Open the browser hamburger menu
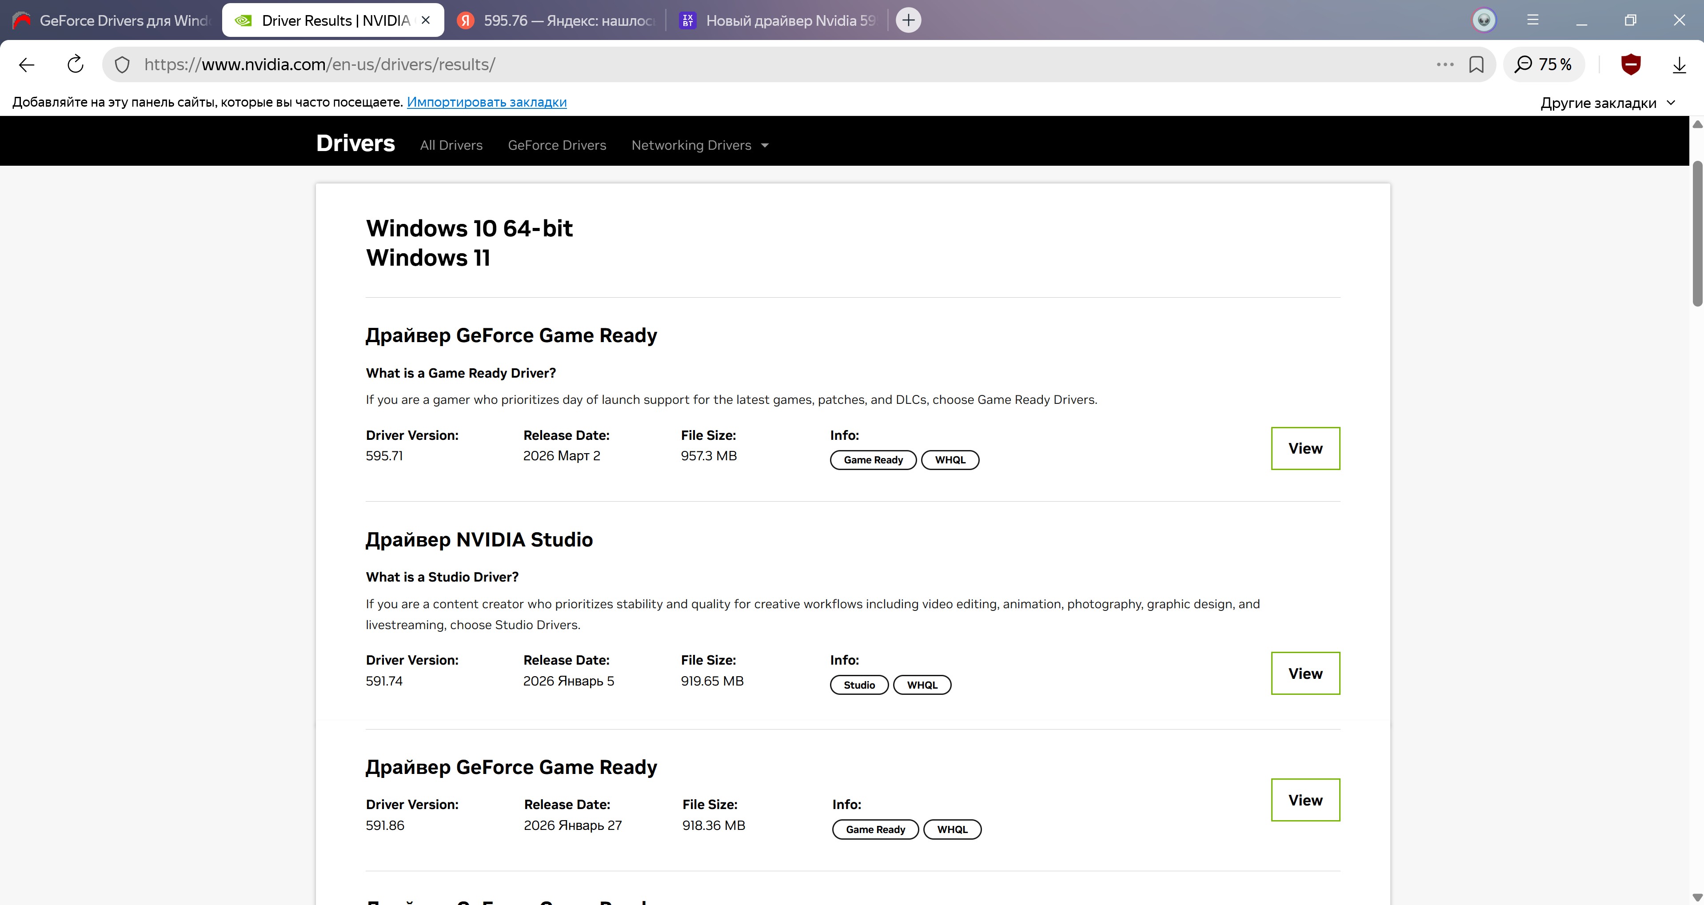The image size is (1704, 905). click(1532, 20)
